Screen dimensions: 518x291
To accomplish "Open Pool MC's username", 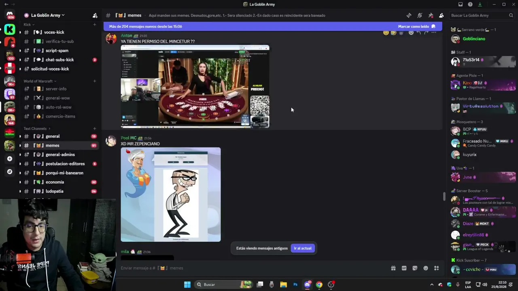I will pyautogui.click(x=129, y=138).
